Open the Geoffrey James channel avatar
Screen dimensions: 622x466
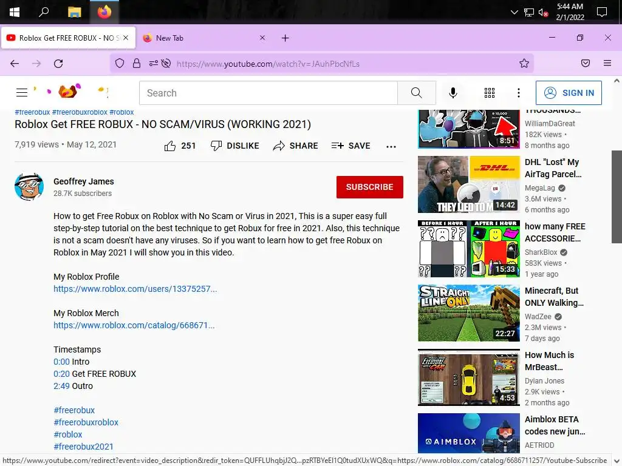pos(29,187)
